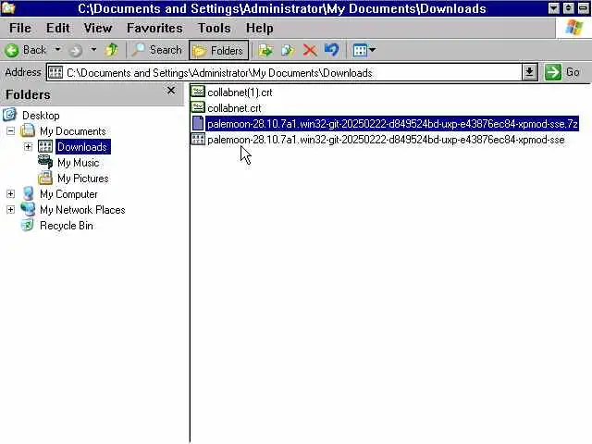Click the My Documents folder icon
Viewport: 592px width, 444px height.
click(x=28, y=130)
